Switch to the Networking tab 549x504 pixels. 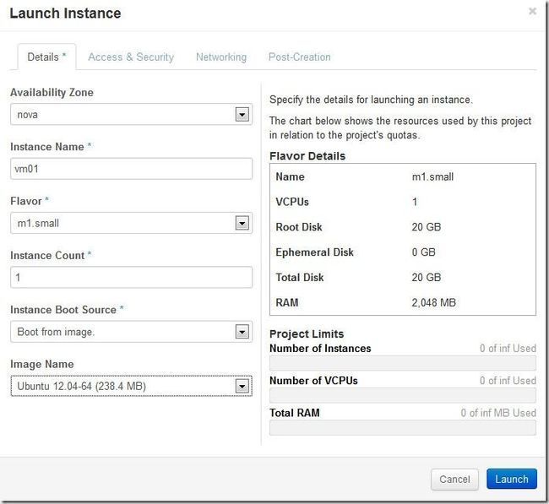pyautogui.click(x=221, y=57)
